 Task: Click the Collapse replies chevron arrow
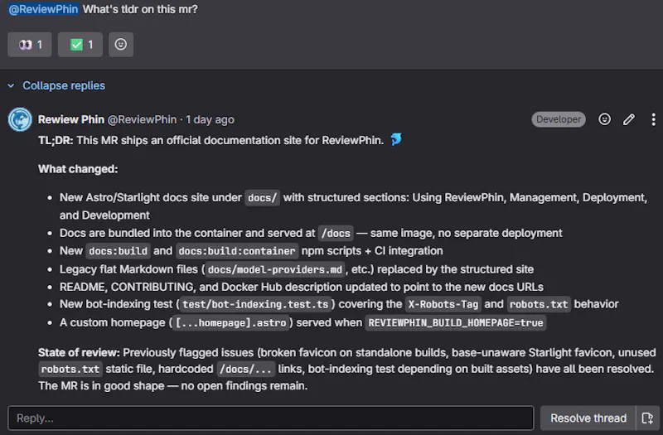click(11, 86)
